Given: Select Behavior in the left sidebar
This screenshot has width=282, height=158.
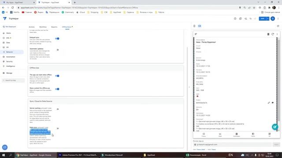Looking at the screenshot, I should pos(10,52).
